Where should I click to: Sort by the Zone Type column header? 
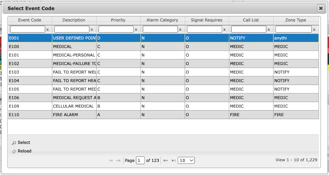(296, 20)
